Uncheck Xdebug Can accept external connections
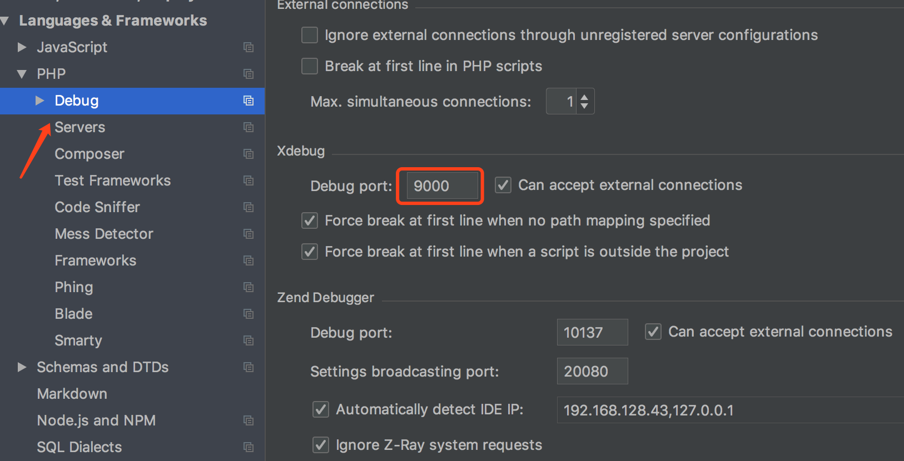This screenshot has height=461, width=904. (503, 185)
